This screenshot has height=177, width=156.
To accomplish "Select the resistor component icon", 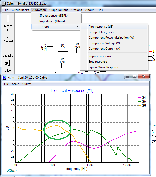I will point(8,19).
